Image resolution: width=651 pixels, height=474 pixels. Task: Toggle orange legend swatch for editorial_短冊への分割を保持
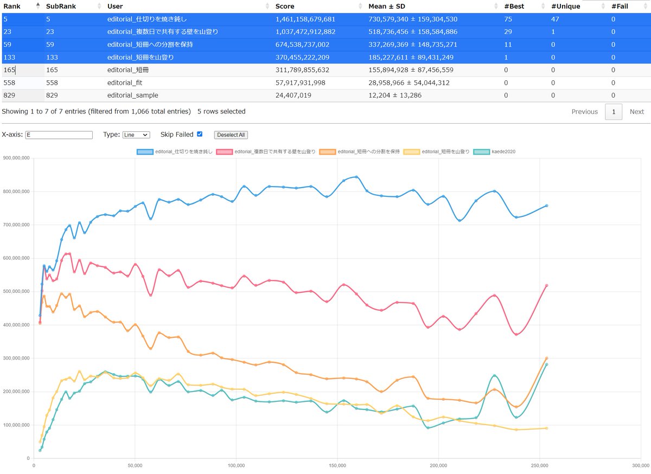pyautogui.click(x=328, y=152)
